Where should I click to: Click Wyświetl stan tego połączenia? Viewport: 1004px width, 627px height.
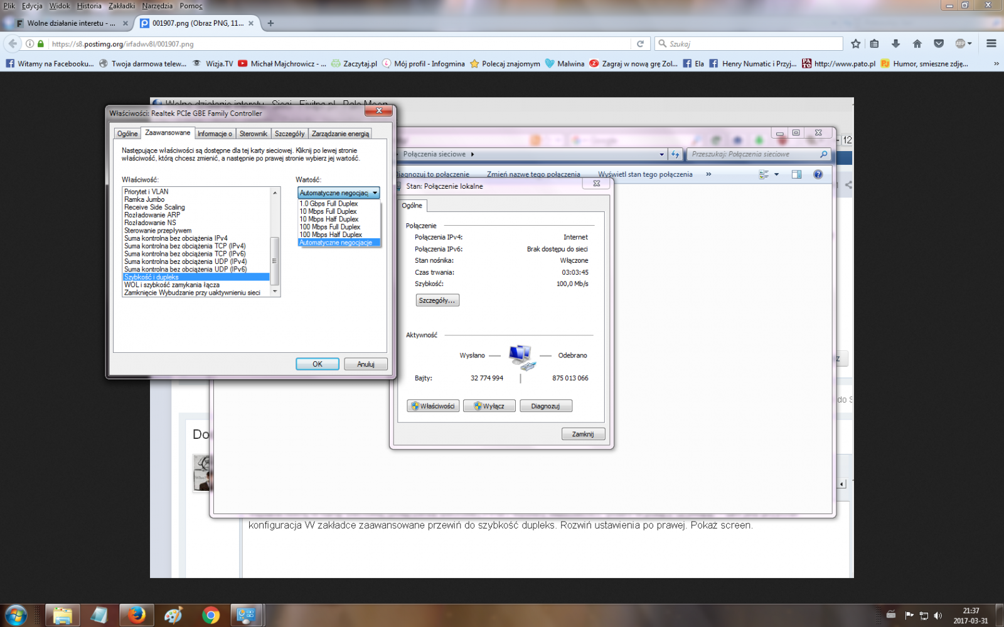[645, 174]
